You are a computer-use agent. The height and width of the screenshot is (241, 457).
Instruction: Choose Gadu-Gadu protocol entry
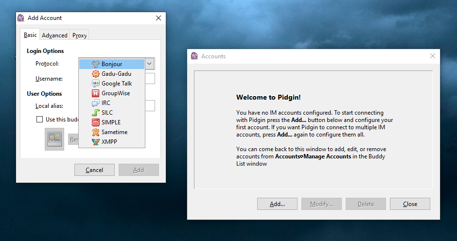[112, 74]
